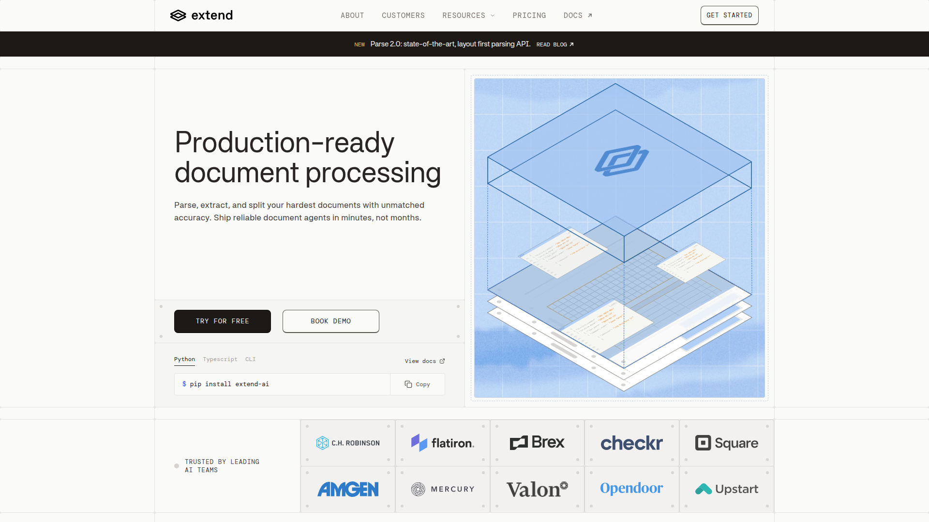Open the external link arrow next to Docs
929x522 pixels.
(590, 15)
